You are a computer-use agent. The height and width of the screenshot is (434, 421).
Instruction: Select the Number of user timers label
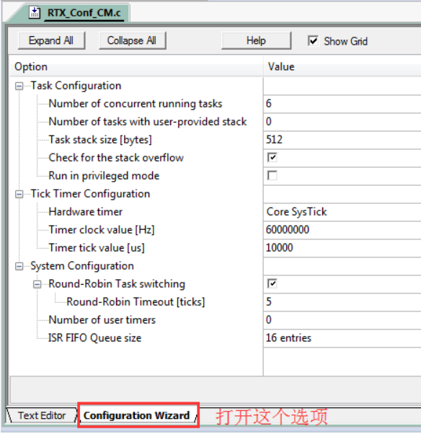[x=102, y=320]
